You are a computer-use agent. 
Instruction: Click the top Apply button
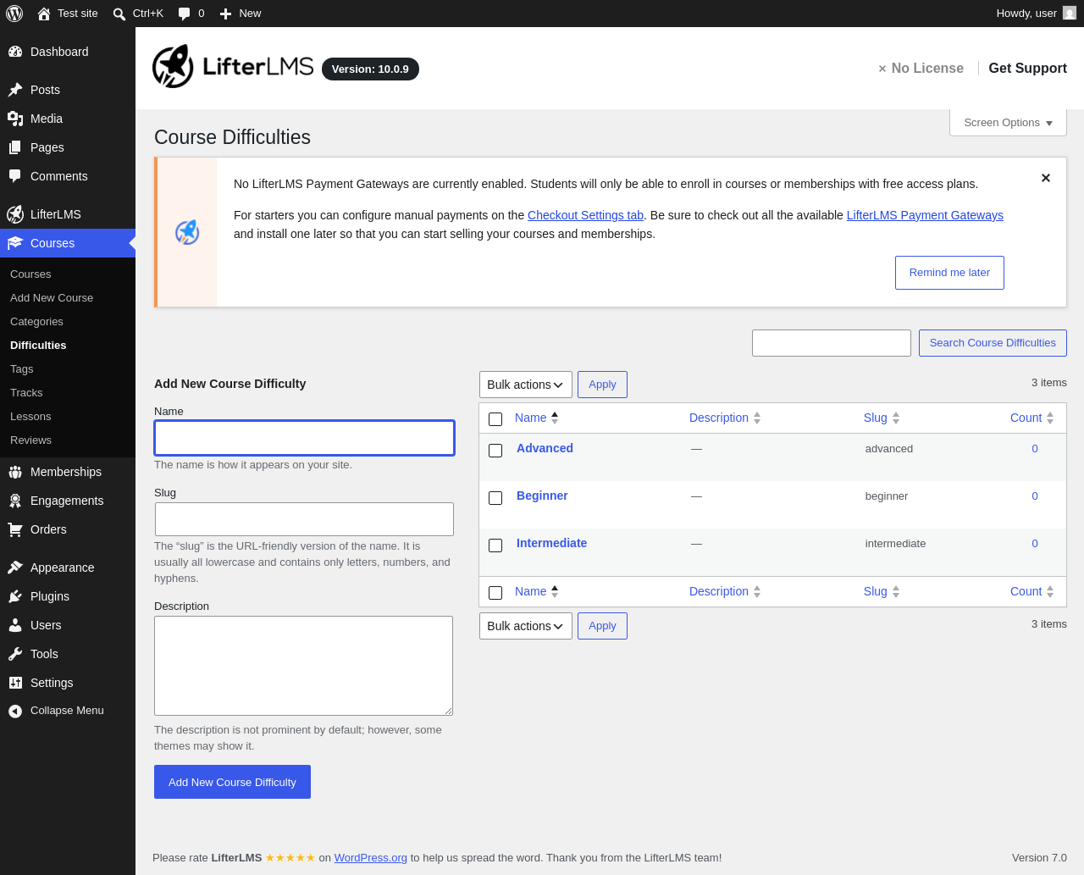click(602, 385)
